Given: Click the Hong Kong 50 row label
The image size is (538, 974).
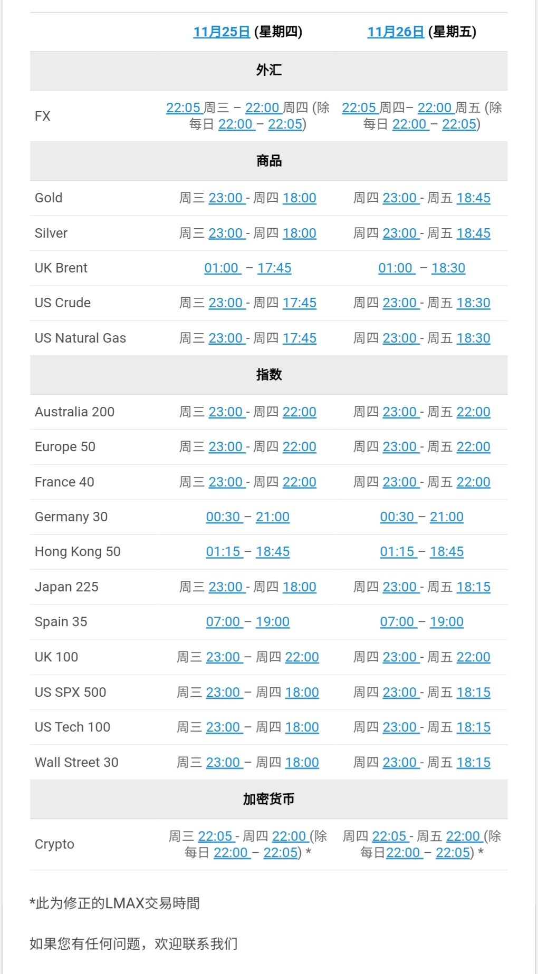Looking at the screenshot, I should click(x=78, y=552).
